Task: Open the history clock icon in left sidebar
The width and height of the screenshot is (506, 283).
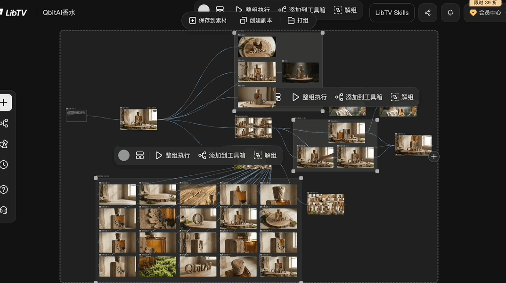Action: click(x=4, y=165)
